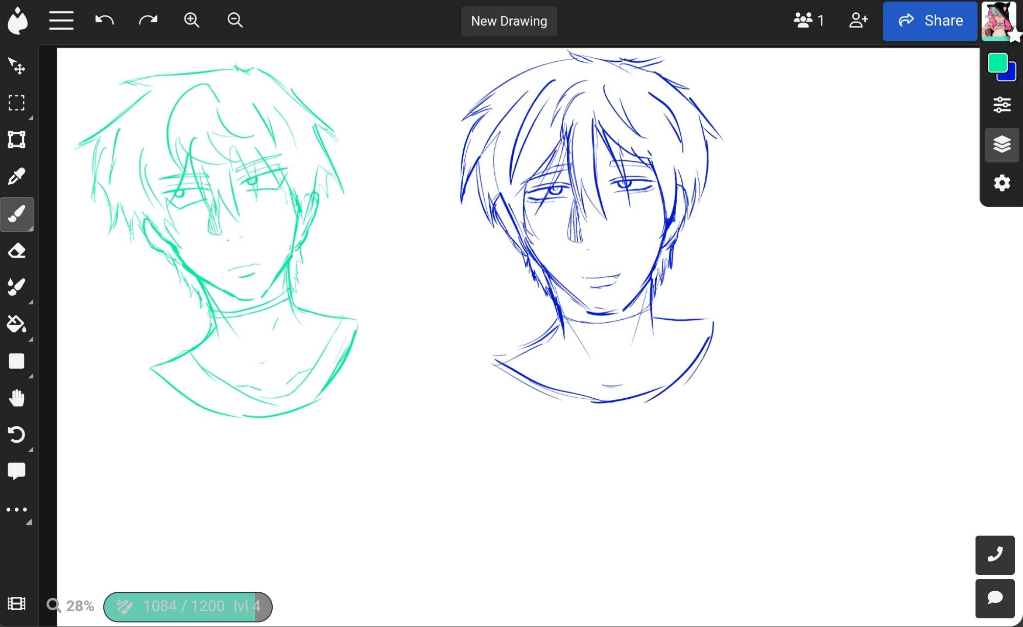1023x627 pixels.
Task: Select the Hand pan tool
Action: 17,398
